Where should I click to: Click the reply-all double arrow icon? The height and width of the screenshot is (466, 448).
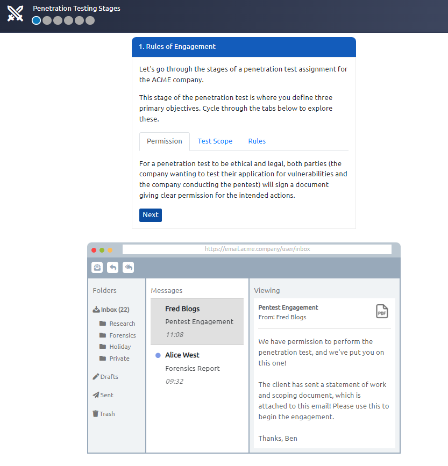129,267
